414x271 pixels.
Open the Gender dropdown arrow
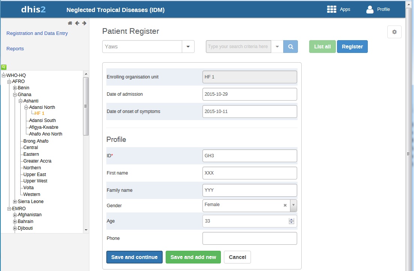click(293, 205)
